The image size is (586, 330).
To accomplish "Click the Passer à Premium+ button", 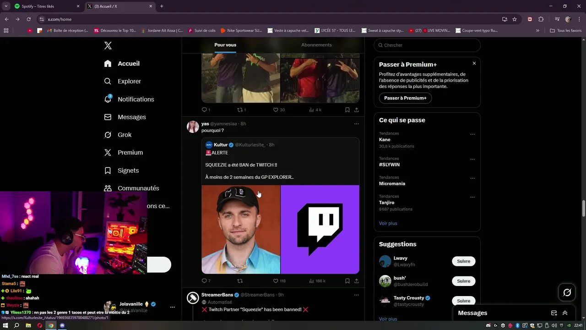I will tap(405, 98).
